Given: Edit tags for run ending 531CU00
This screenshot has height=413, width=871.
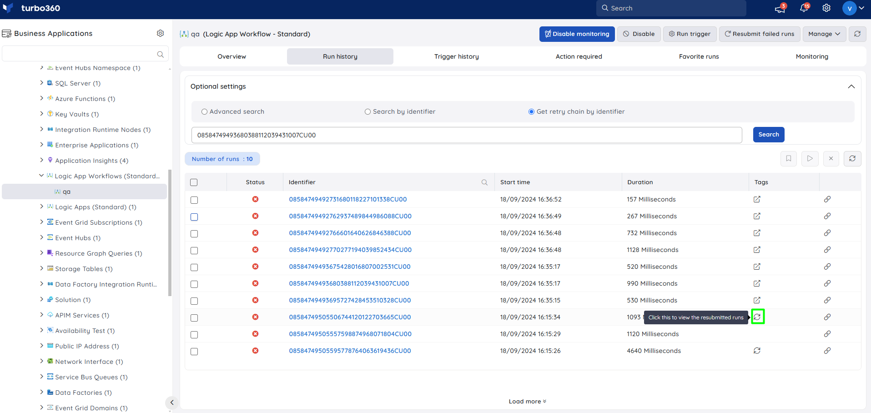Looking at the screenshot, I should pyautogui.click(x=757, y=267).
